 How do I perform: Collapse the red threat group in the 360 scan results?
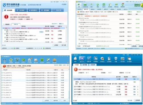[x=77, y=16]
